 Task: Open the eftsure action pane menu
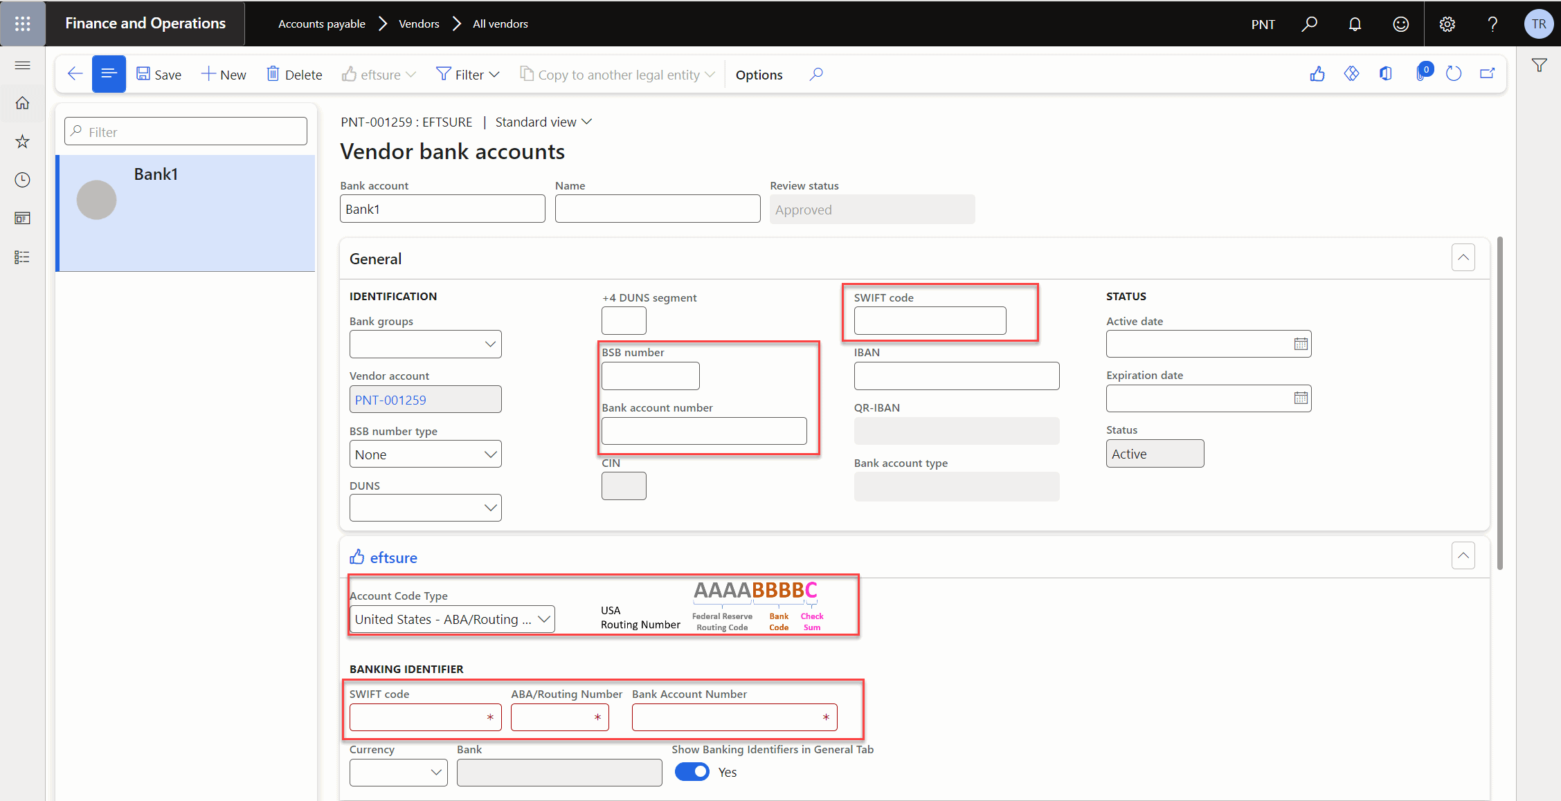[379, 75]
